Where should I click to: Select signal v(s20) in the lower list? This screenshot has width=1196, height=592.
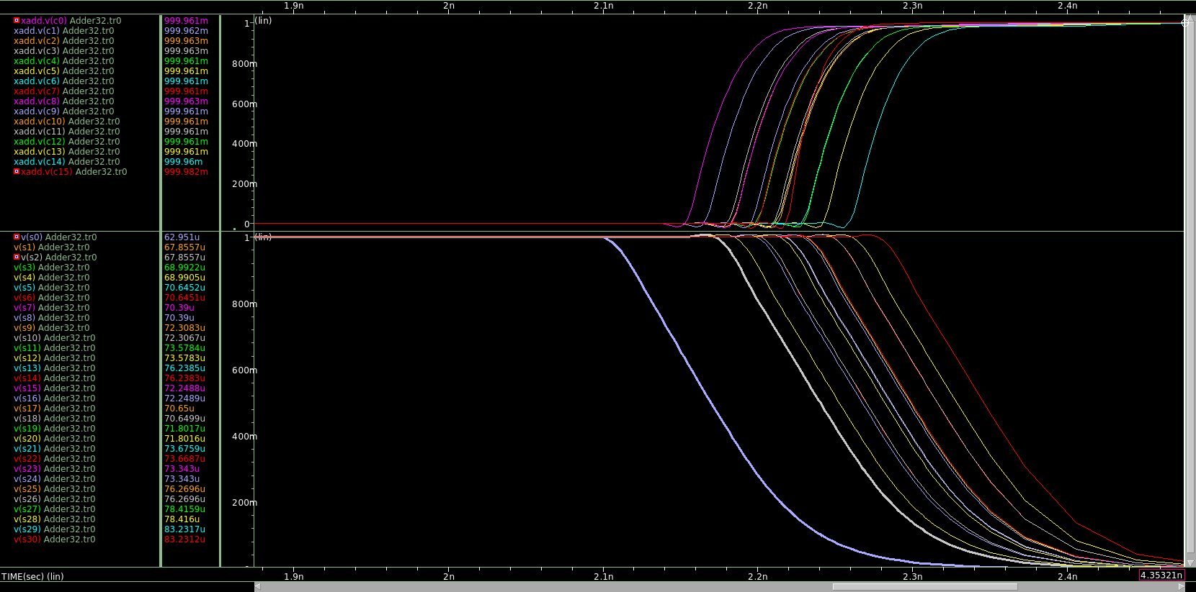[x=54, y=439]
